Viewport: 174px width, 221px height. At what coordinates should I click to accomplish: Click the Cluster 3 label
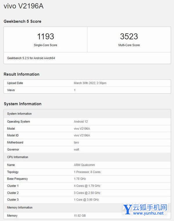coord(13,199)
